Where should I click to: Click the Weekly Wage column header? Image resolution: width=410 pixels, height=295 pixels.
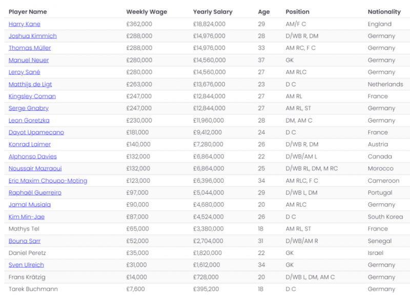tap(147, 12)
